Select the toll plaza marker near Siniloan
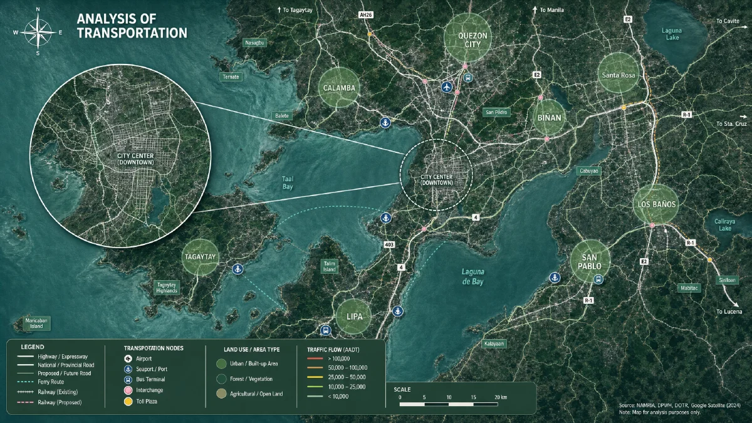The width and height of the screenshot is (752, 423). [x=709, y=260]
